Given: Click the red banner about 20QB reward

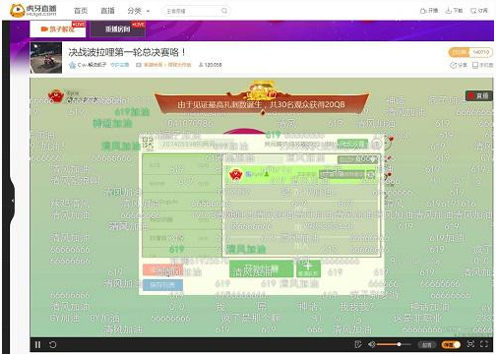Looking at the screenshot, I should [x=262, y=103].
